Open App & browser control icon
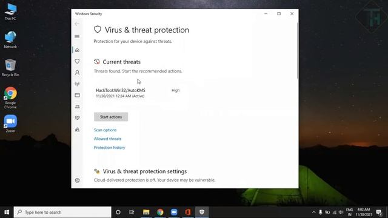The width and height of the screenshot is (388, 218). pos(77,95)
